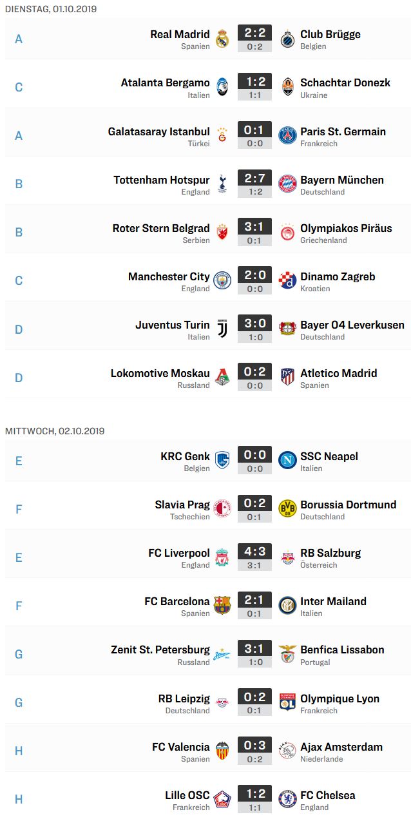Open the Real Madrid 2:2 Brügge score
411x819 pixels.
[x=254, y=33]
